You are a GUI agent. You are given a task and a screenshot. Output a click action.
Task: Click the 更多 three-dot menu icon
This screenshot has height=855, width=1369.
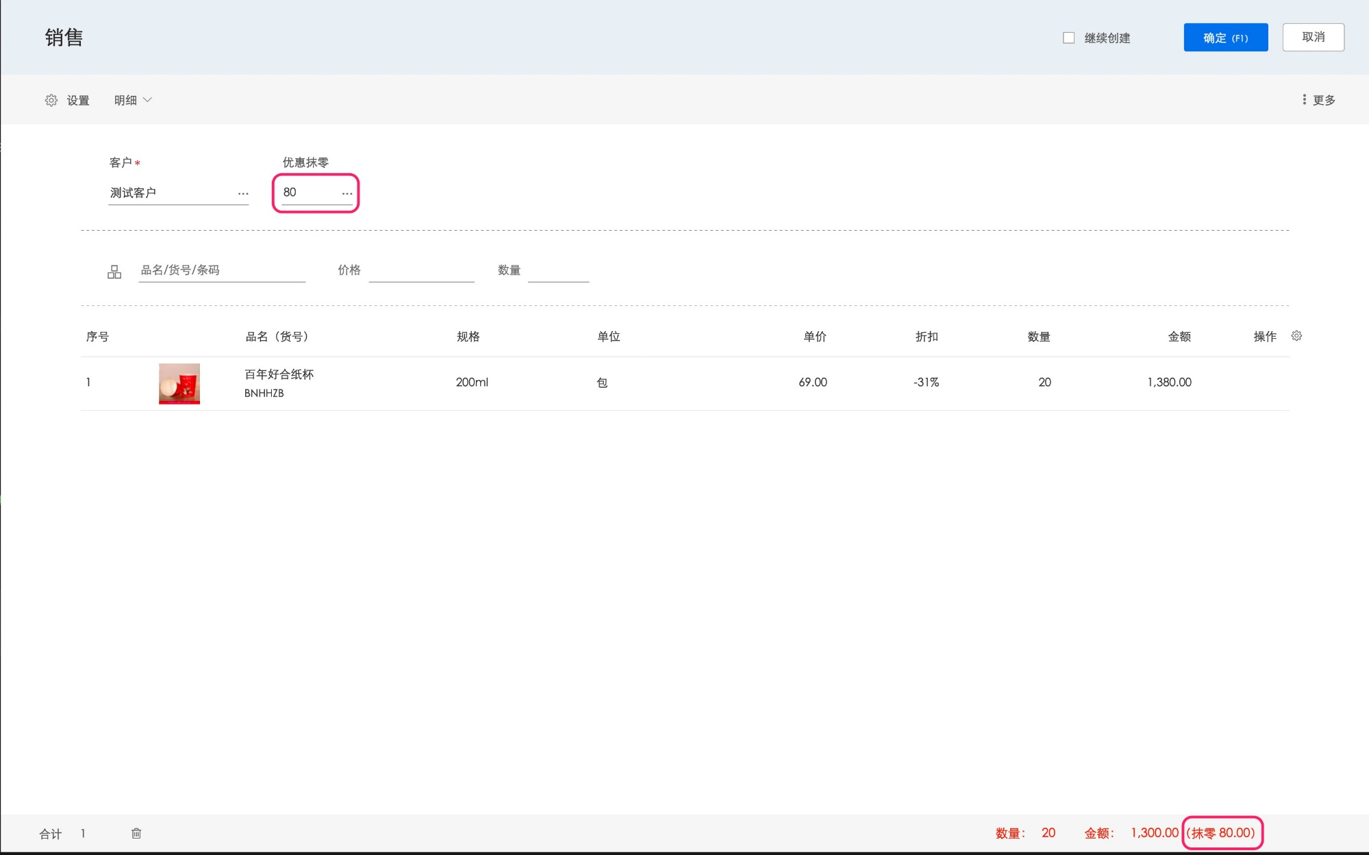pyautogui.click(x=1304, y=100)
